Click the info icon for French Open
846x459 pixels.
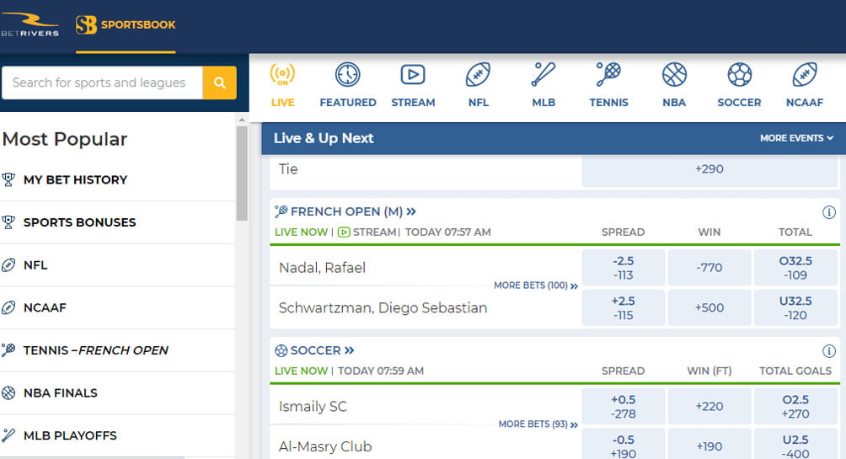point(829,212)
